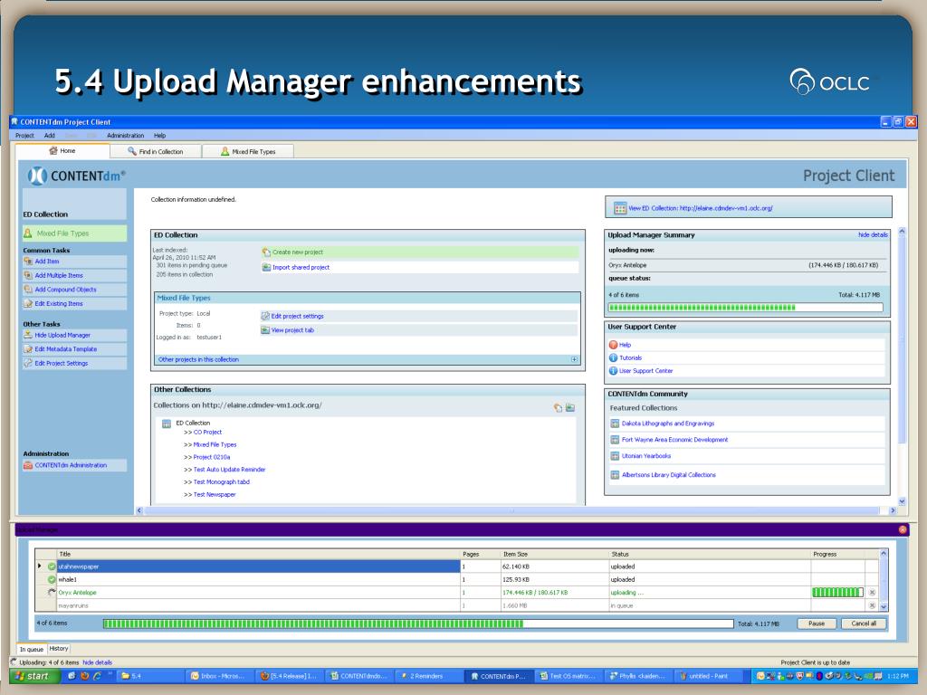Open Test Auto Update Reminder link
The image size is (927, 695).
pyautogui.click(x=229, y=470)
